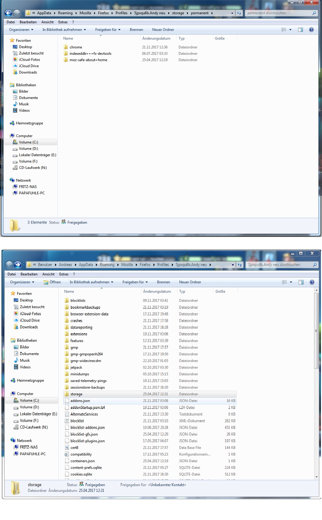
Task: Click help icon in bottom window toolbar
Action: (312, 282)
